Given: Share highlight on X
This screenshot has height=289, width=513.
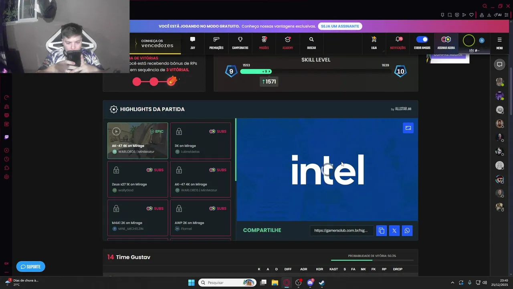Looking at the screenshot, I should click(394, 230).
